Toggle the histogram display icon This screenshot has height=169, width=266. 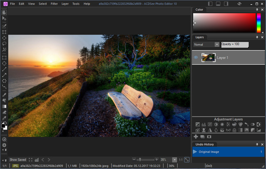(37, 160)
